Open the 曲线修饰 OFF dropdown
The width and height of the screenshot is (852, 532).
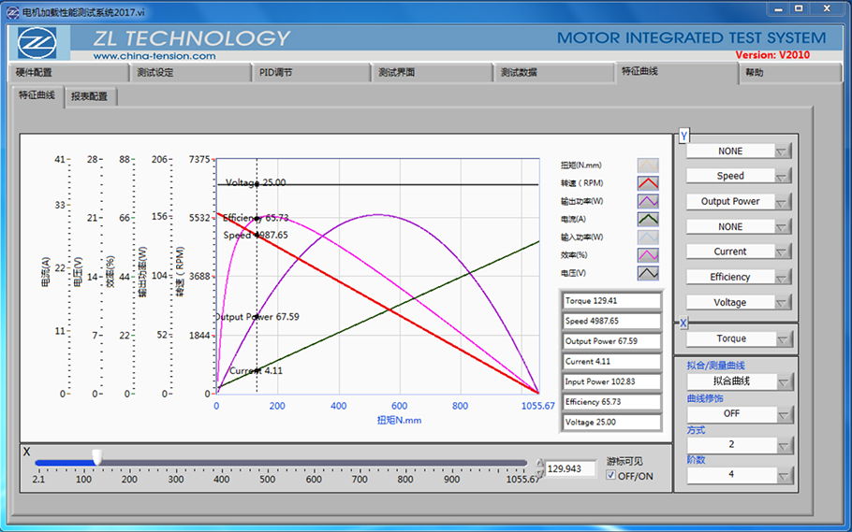pos(739,413)
